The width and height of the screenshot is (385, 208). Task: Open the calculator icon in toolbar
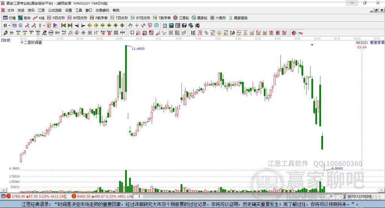click(x=171, y=26)
